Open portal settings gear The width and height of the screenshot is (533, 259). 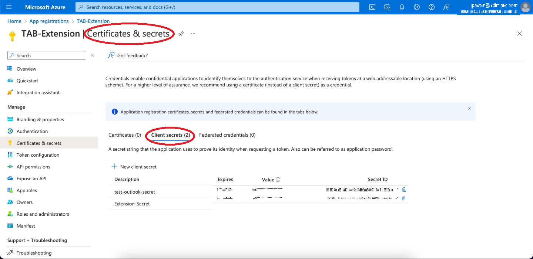click(417, 7)
